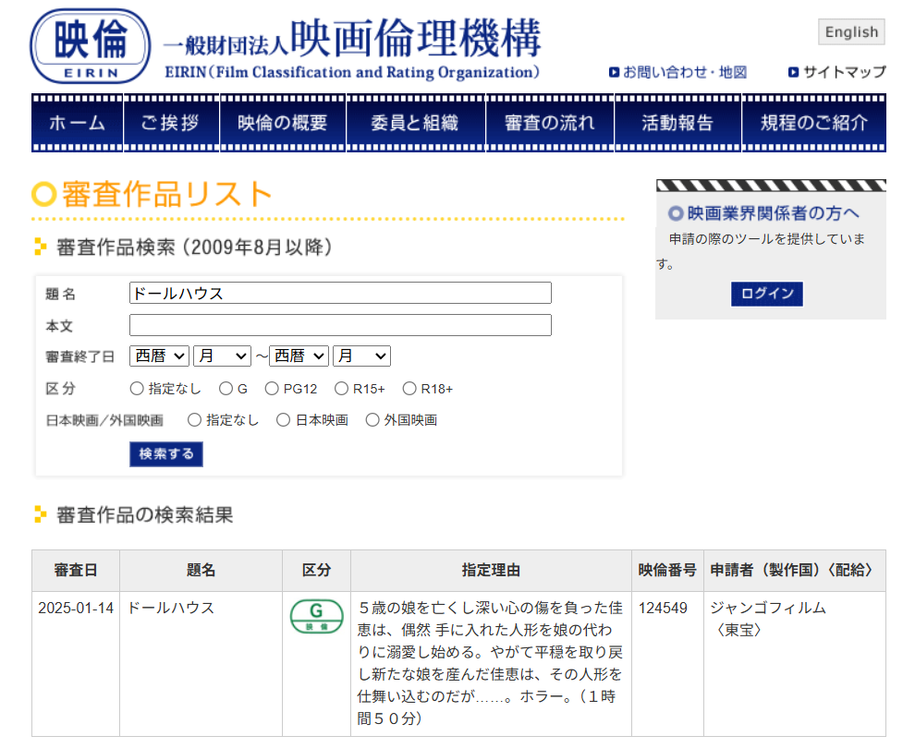Image resolution: width=903 pixels, height=748 pixels.
Task: Click the 検索する button
Action: [x=166, y=454]
